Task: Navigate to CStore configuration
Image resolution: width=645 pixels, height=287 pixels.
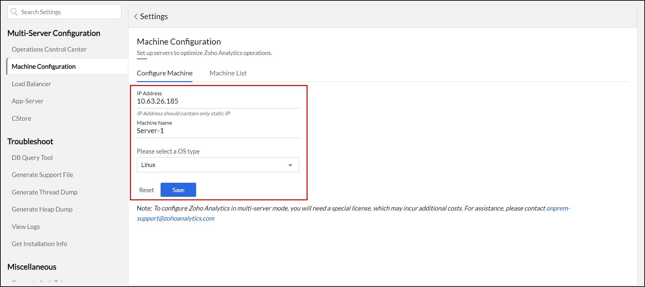Action: point(21,118)
